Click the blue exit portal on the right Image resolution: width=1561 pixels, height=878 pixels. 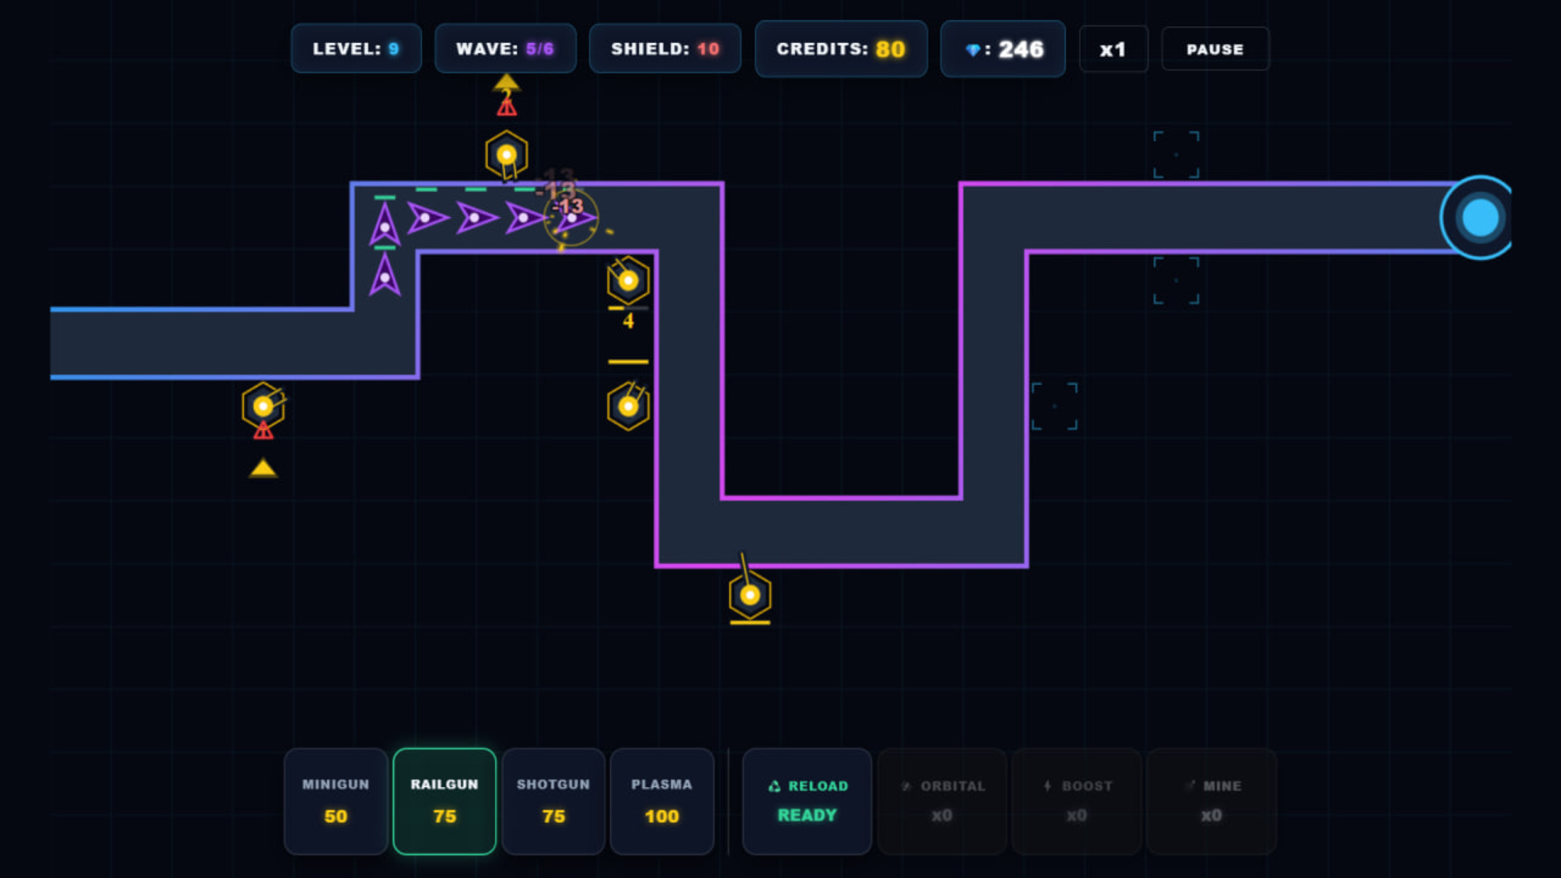(x=1481, y=217)
